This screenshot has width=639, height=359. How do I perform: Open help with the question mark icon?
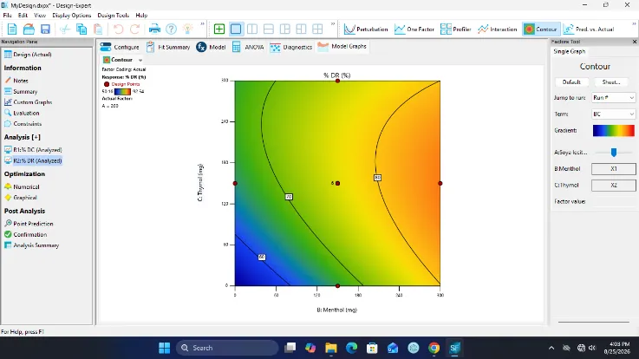pos(171,29)
